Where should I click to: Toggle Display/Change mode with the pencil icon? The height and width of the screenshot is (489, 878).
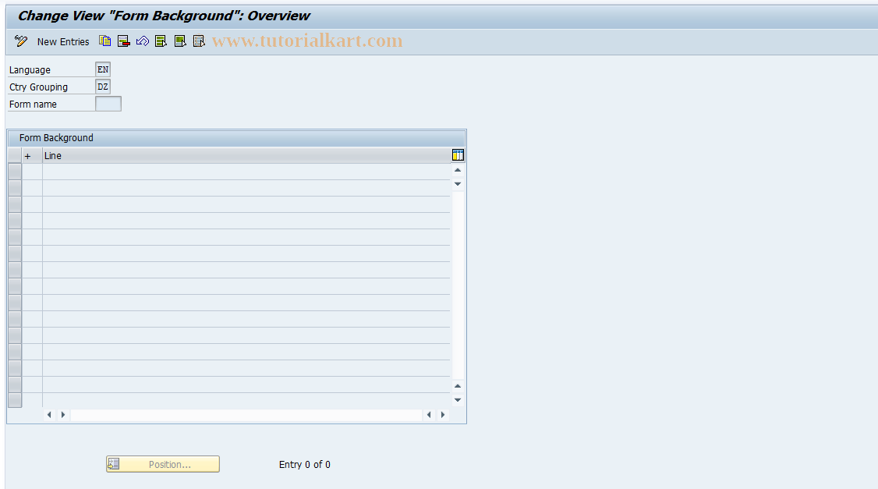[x=21, y=41]
